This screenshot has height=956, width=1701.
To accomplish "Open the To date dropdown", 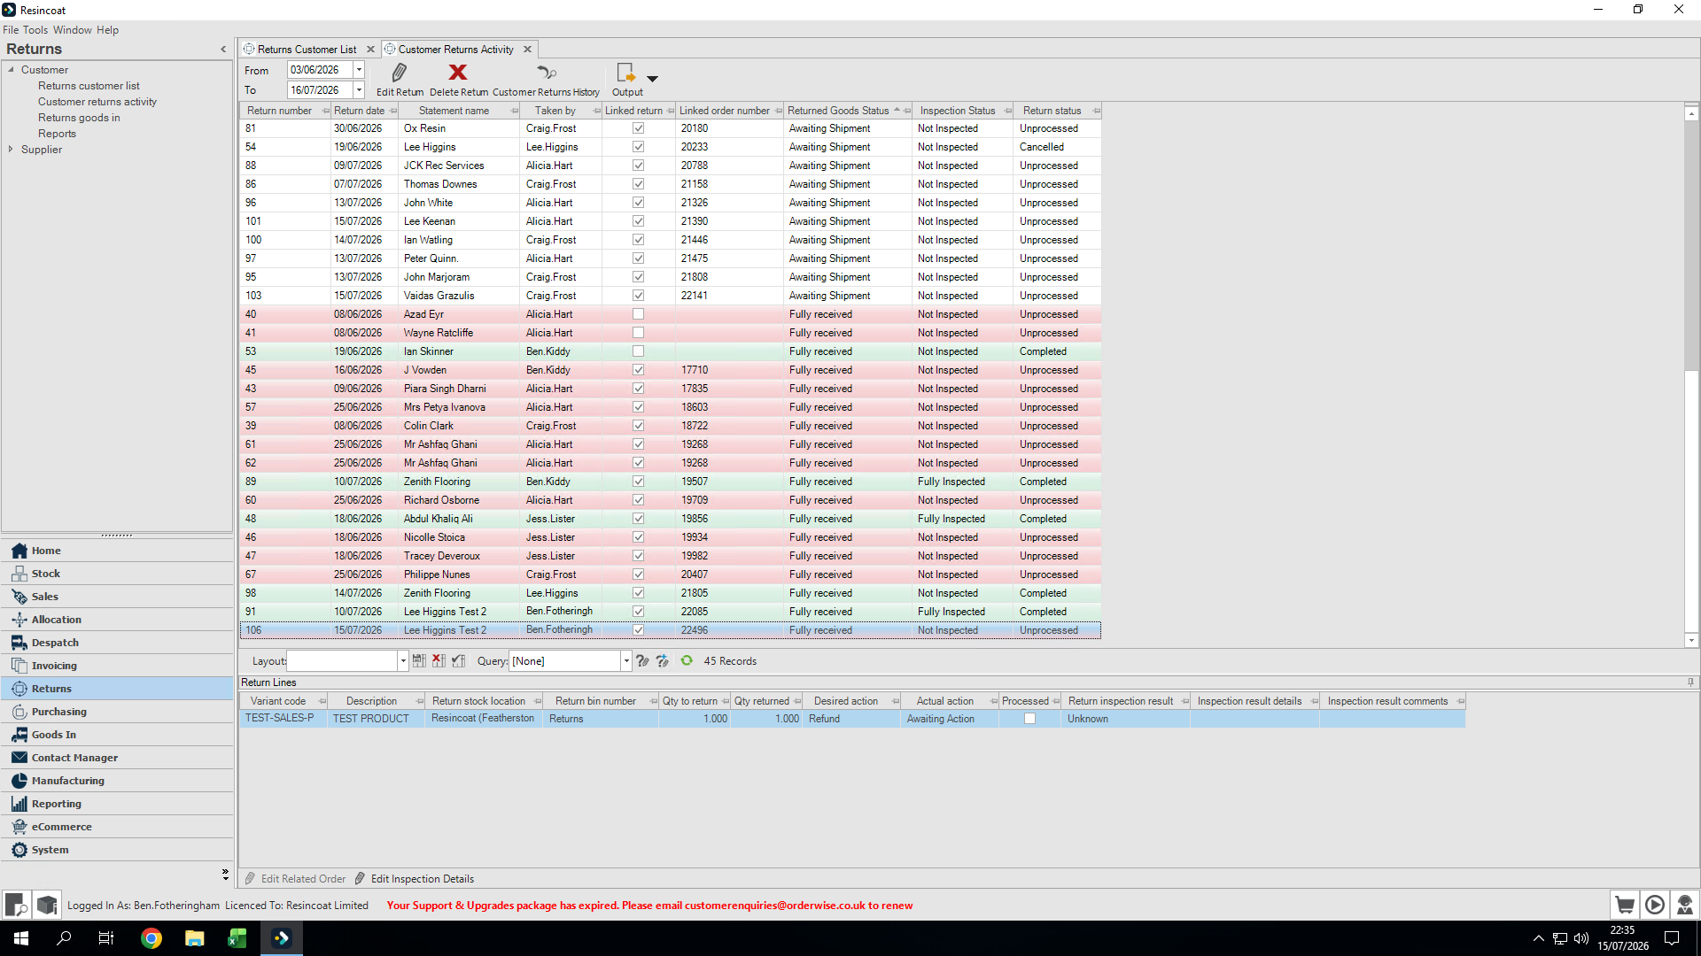I will point(359,90).
